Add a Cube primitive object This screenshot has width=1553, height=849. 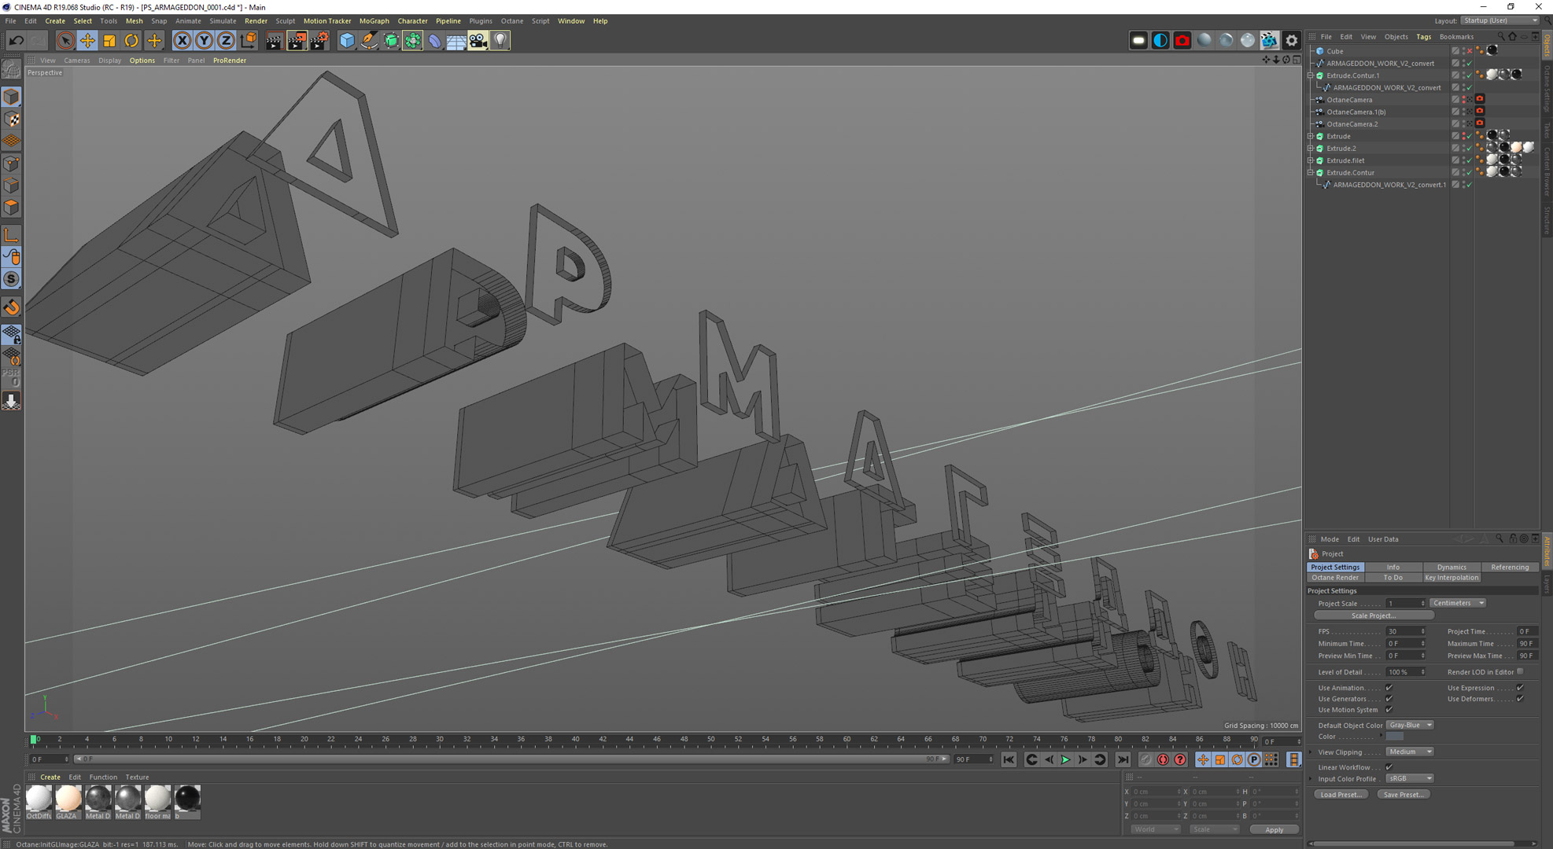click(x=346, y=40)
